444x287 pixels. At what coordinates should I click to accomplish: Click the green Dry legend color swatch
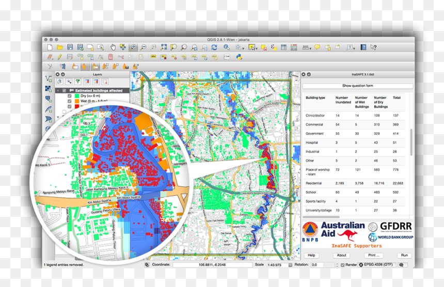coord(77,96)
